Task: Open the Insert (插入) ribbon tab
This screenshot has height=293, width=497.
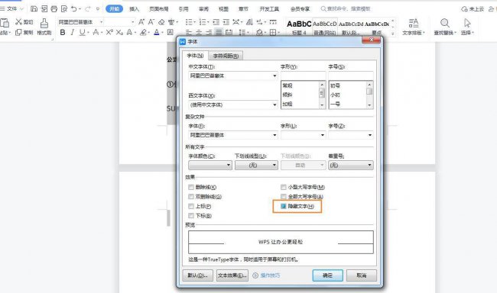Action: coord(134,9)
